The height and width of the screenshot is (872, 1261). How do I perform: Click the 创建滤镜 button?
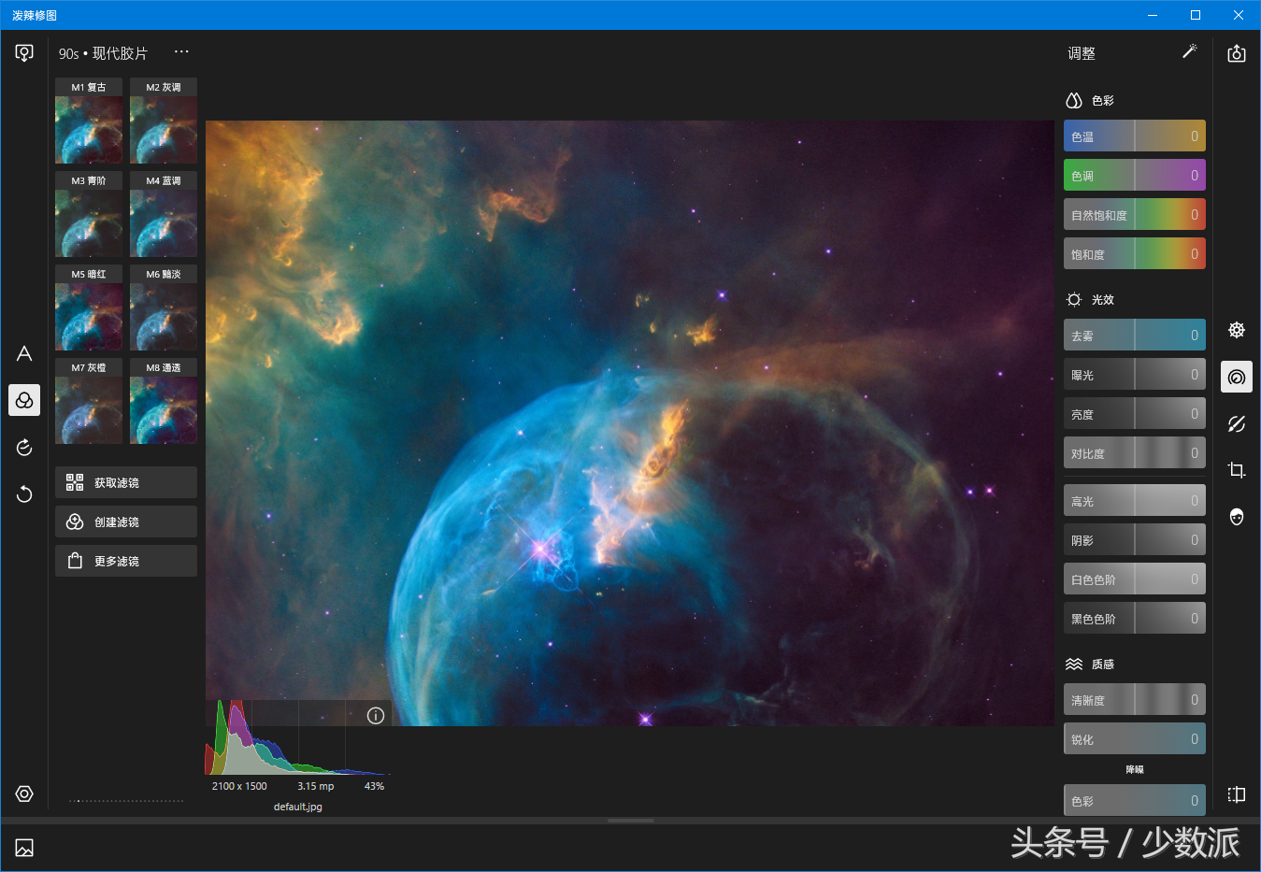pyautogui.click(x=126, y=522)
